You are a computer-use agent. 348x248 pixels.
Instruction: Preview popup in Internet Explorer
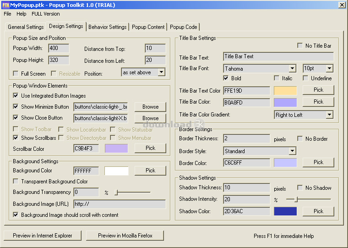click(x=43, y=236)
